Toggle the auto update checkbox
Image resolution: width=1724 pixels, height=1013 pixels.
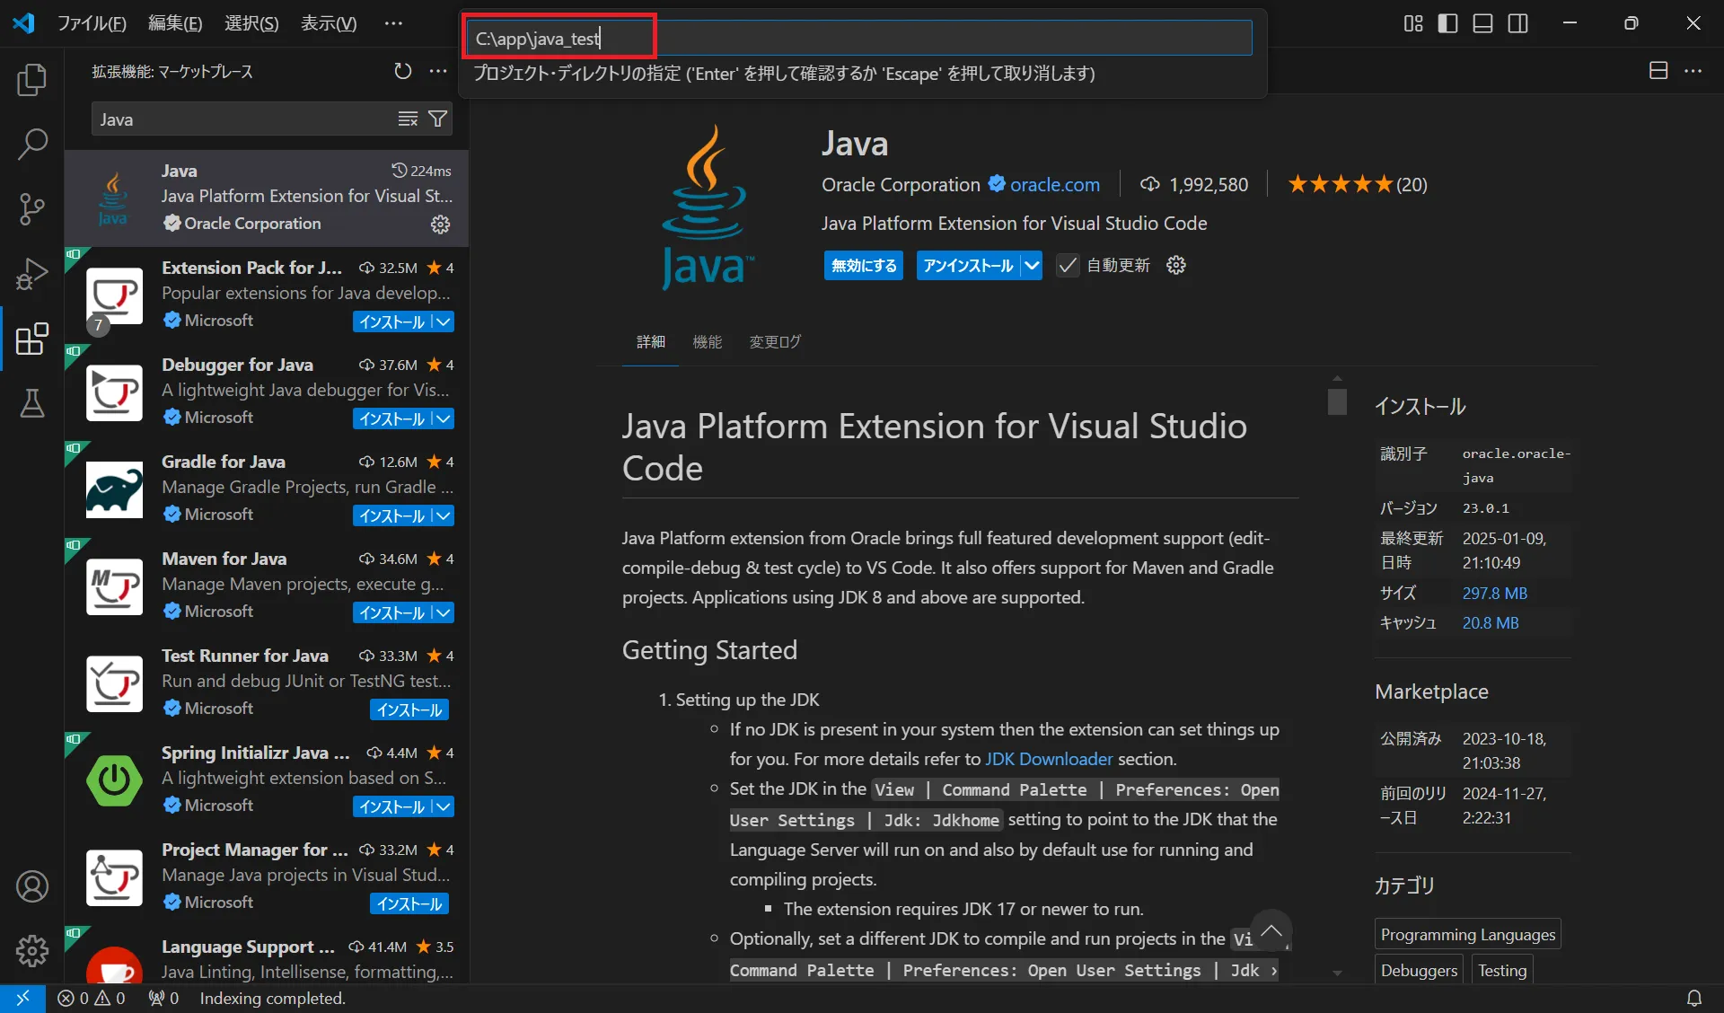coord(1068,265)
